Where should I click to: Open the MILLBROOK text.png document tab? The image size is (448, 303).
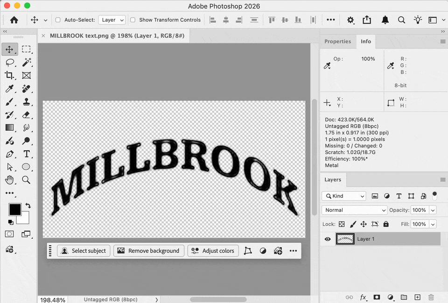point(117,36)
